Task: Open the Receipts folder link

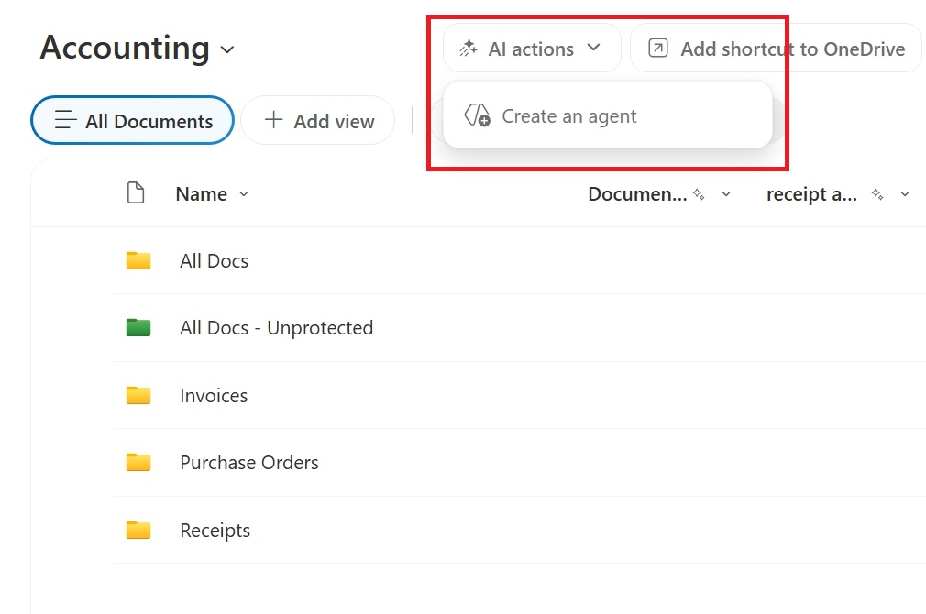Action: (215, 530)
